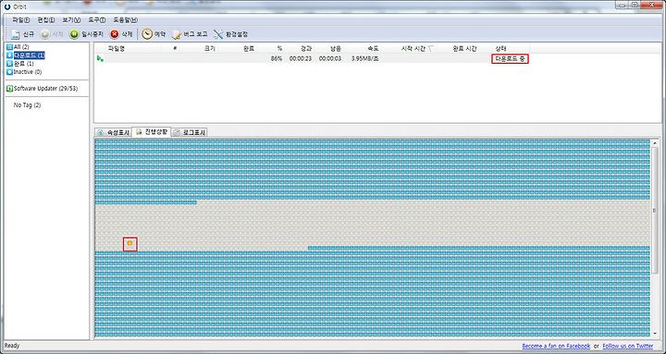Close the Orbit window

pos(651,6)
